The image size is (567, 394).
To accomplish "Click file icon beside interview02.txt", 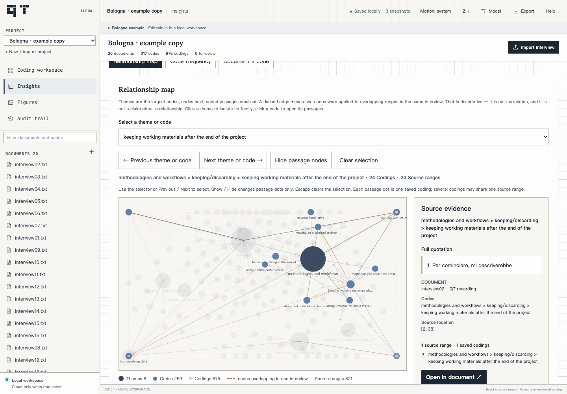I will (9, 165).
